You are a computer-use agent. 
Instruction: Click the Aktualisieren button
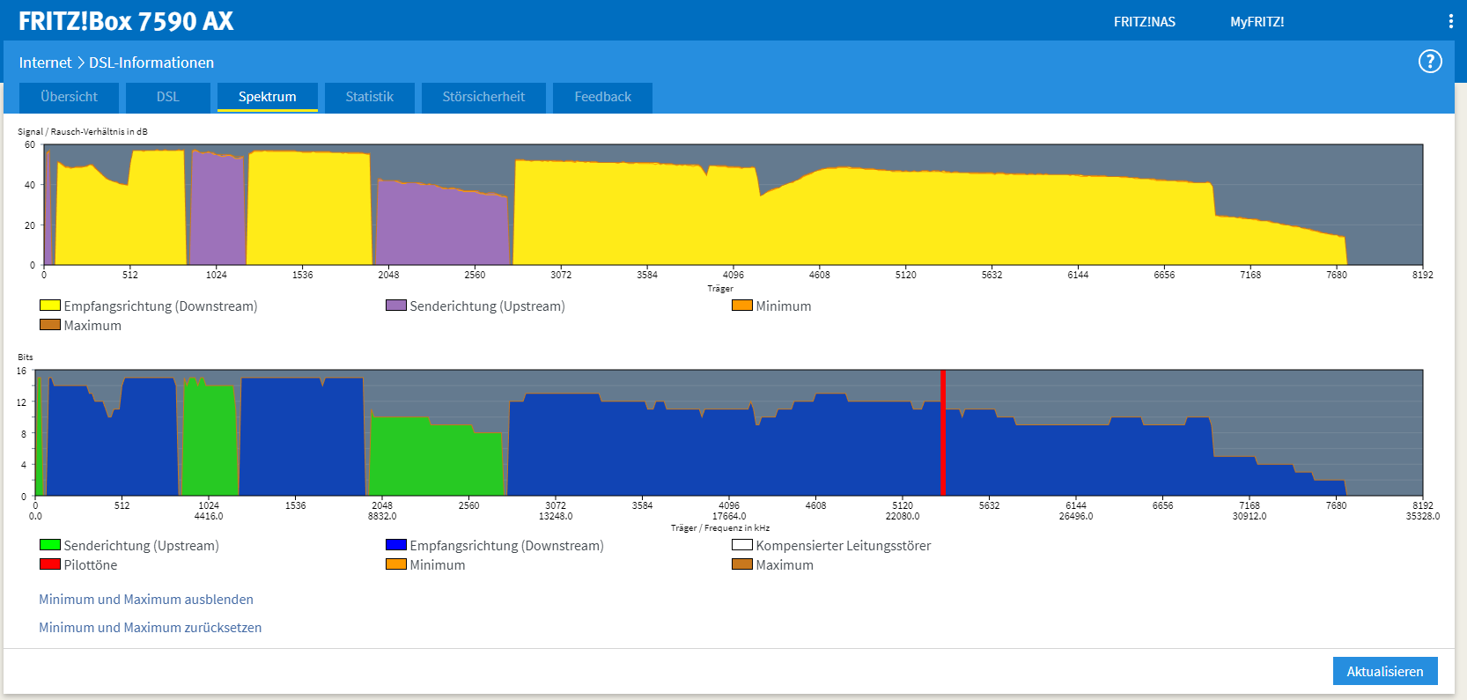point(1384,671)
